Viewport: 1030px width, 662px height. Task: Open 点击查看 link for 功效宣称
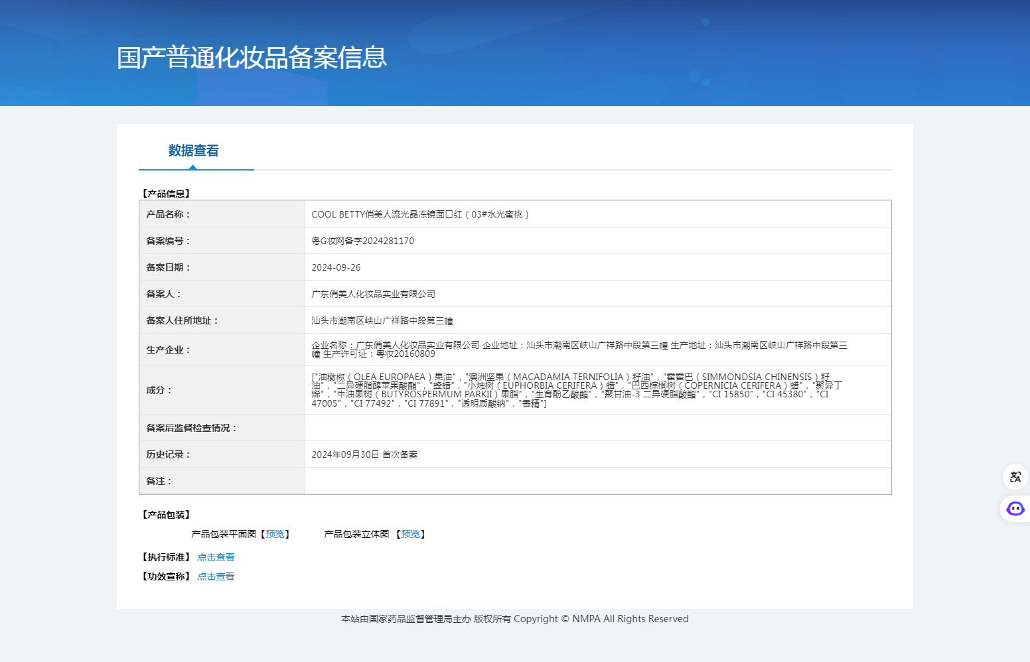tap(216, 576)
